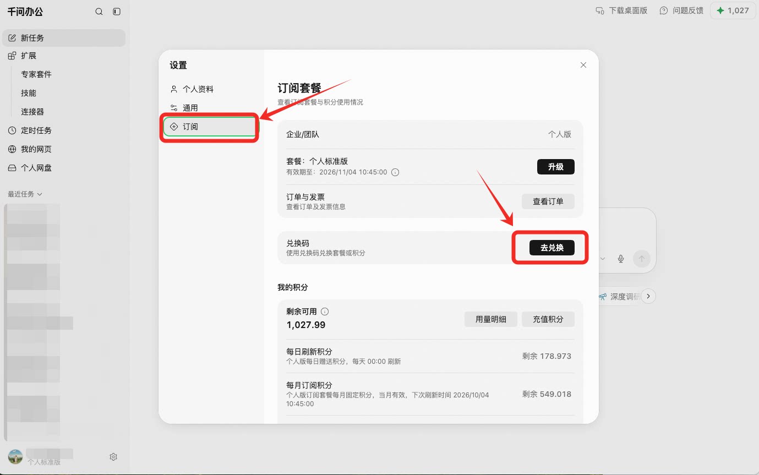Collapse the sidebar with the panel icon

(x=117, y=12)
